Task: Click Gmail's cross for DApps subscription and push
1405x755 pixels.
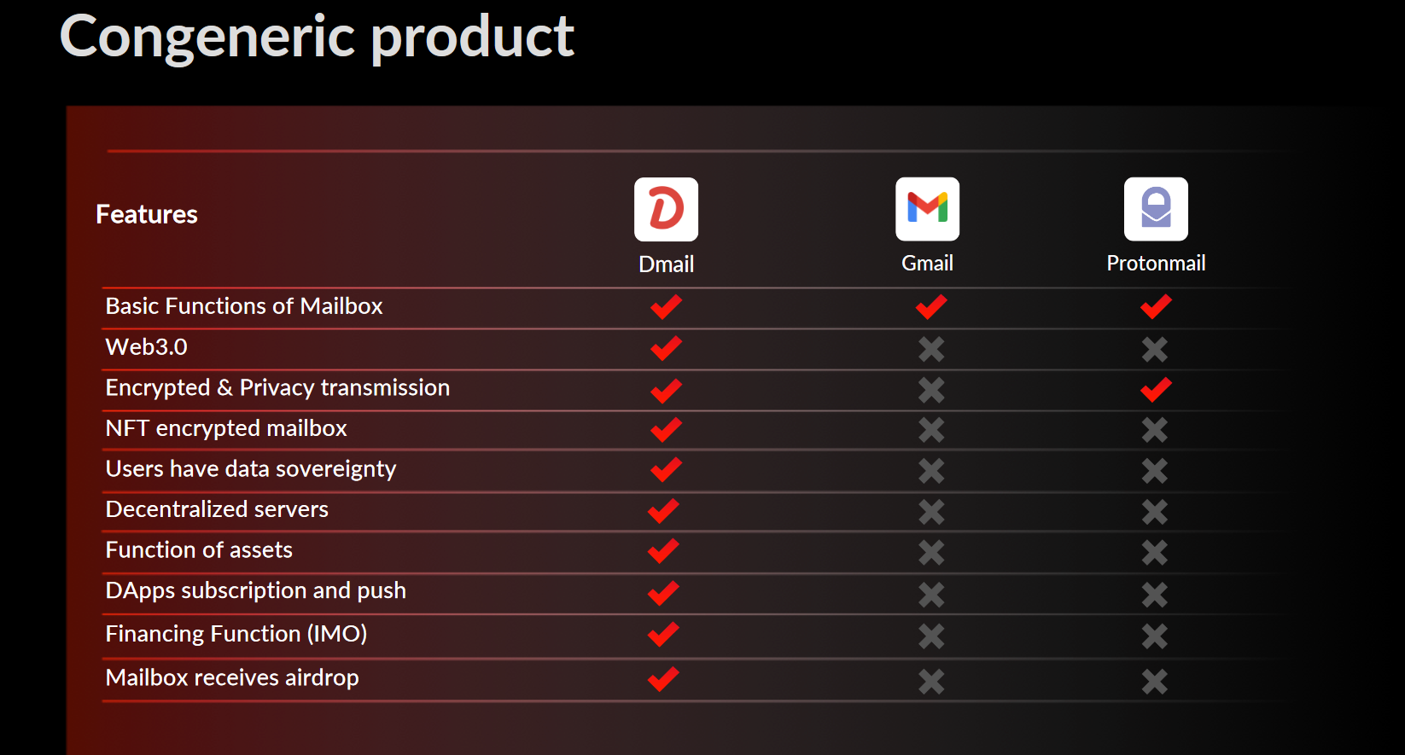Action: [x=931, y=595]
